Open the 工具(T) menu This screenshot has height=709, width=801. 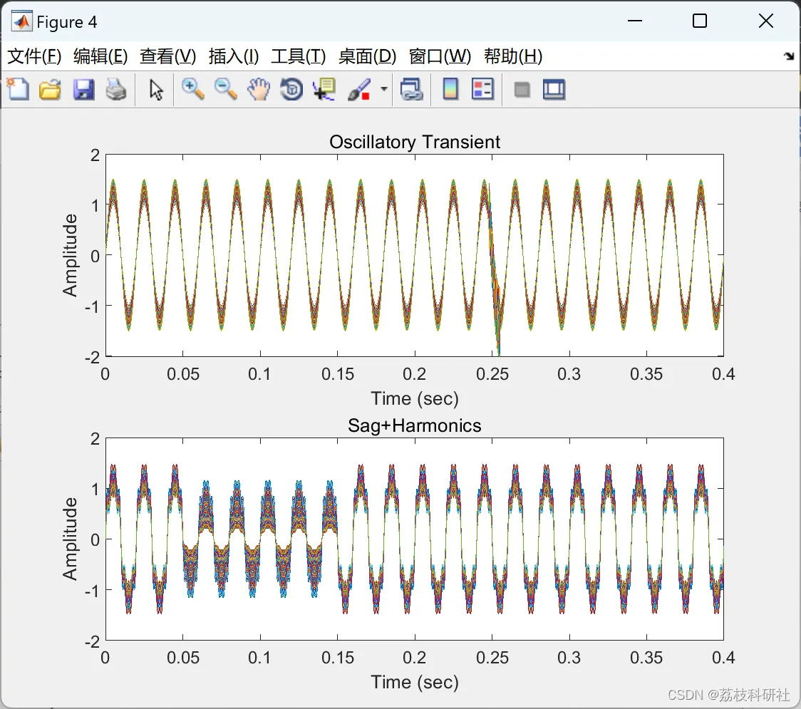[x=299, y=56]
